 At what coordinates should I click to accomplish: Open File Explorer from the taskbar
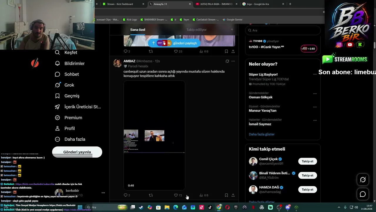[x=167, y=207]
